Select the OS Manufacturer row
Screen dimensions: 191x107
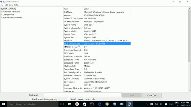(x=97, y=22)
